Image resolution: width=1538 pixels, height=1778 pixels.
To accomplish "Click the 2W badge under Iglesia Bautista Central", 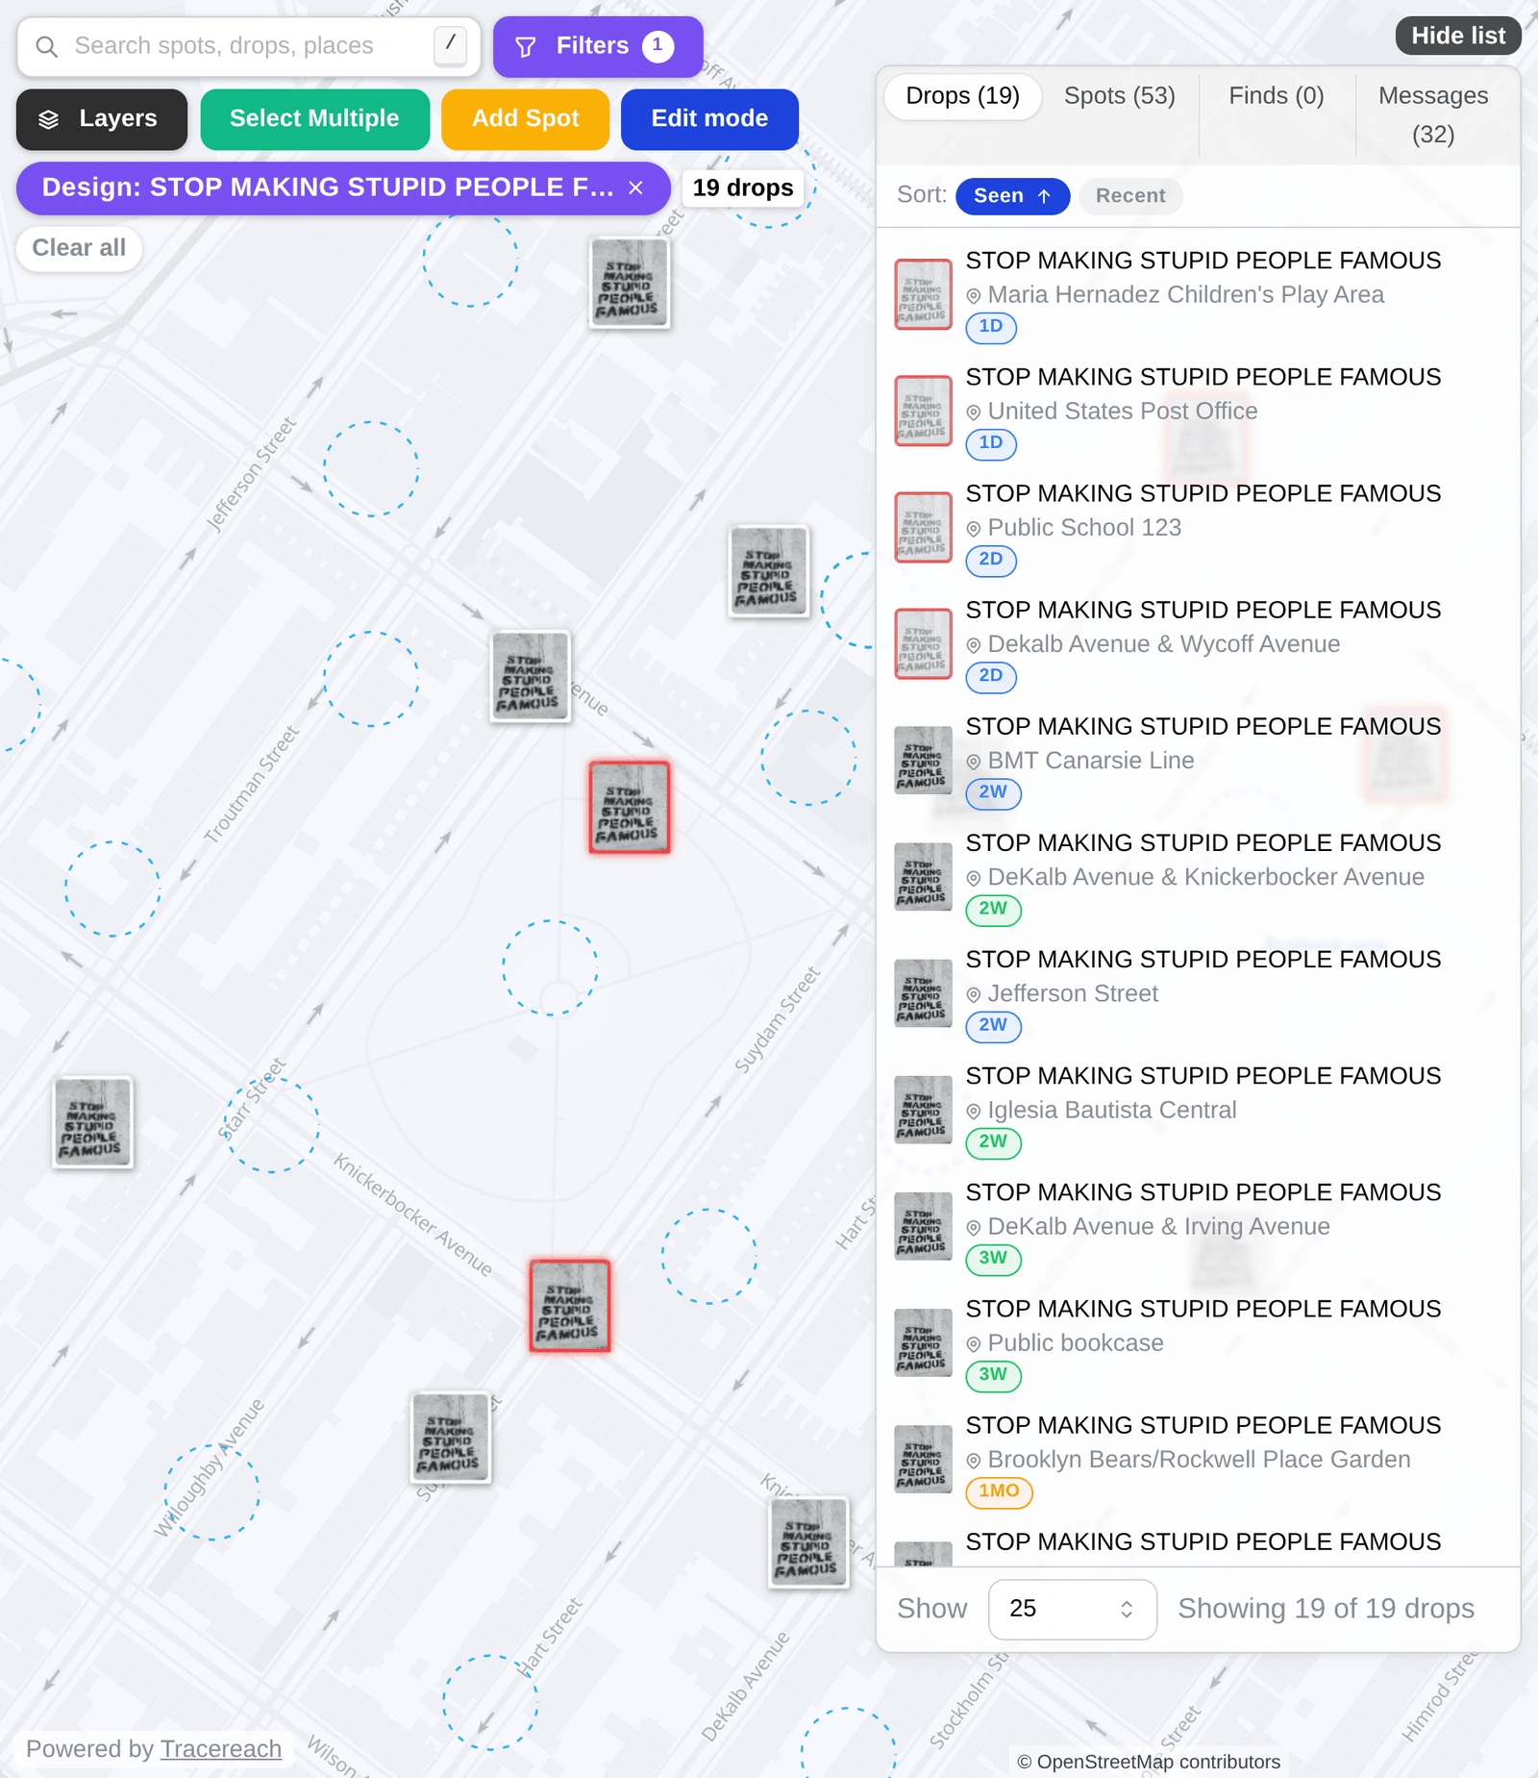I will [x=993, y=1142].
